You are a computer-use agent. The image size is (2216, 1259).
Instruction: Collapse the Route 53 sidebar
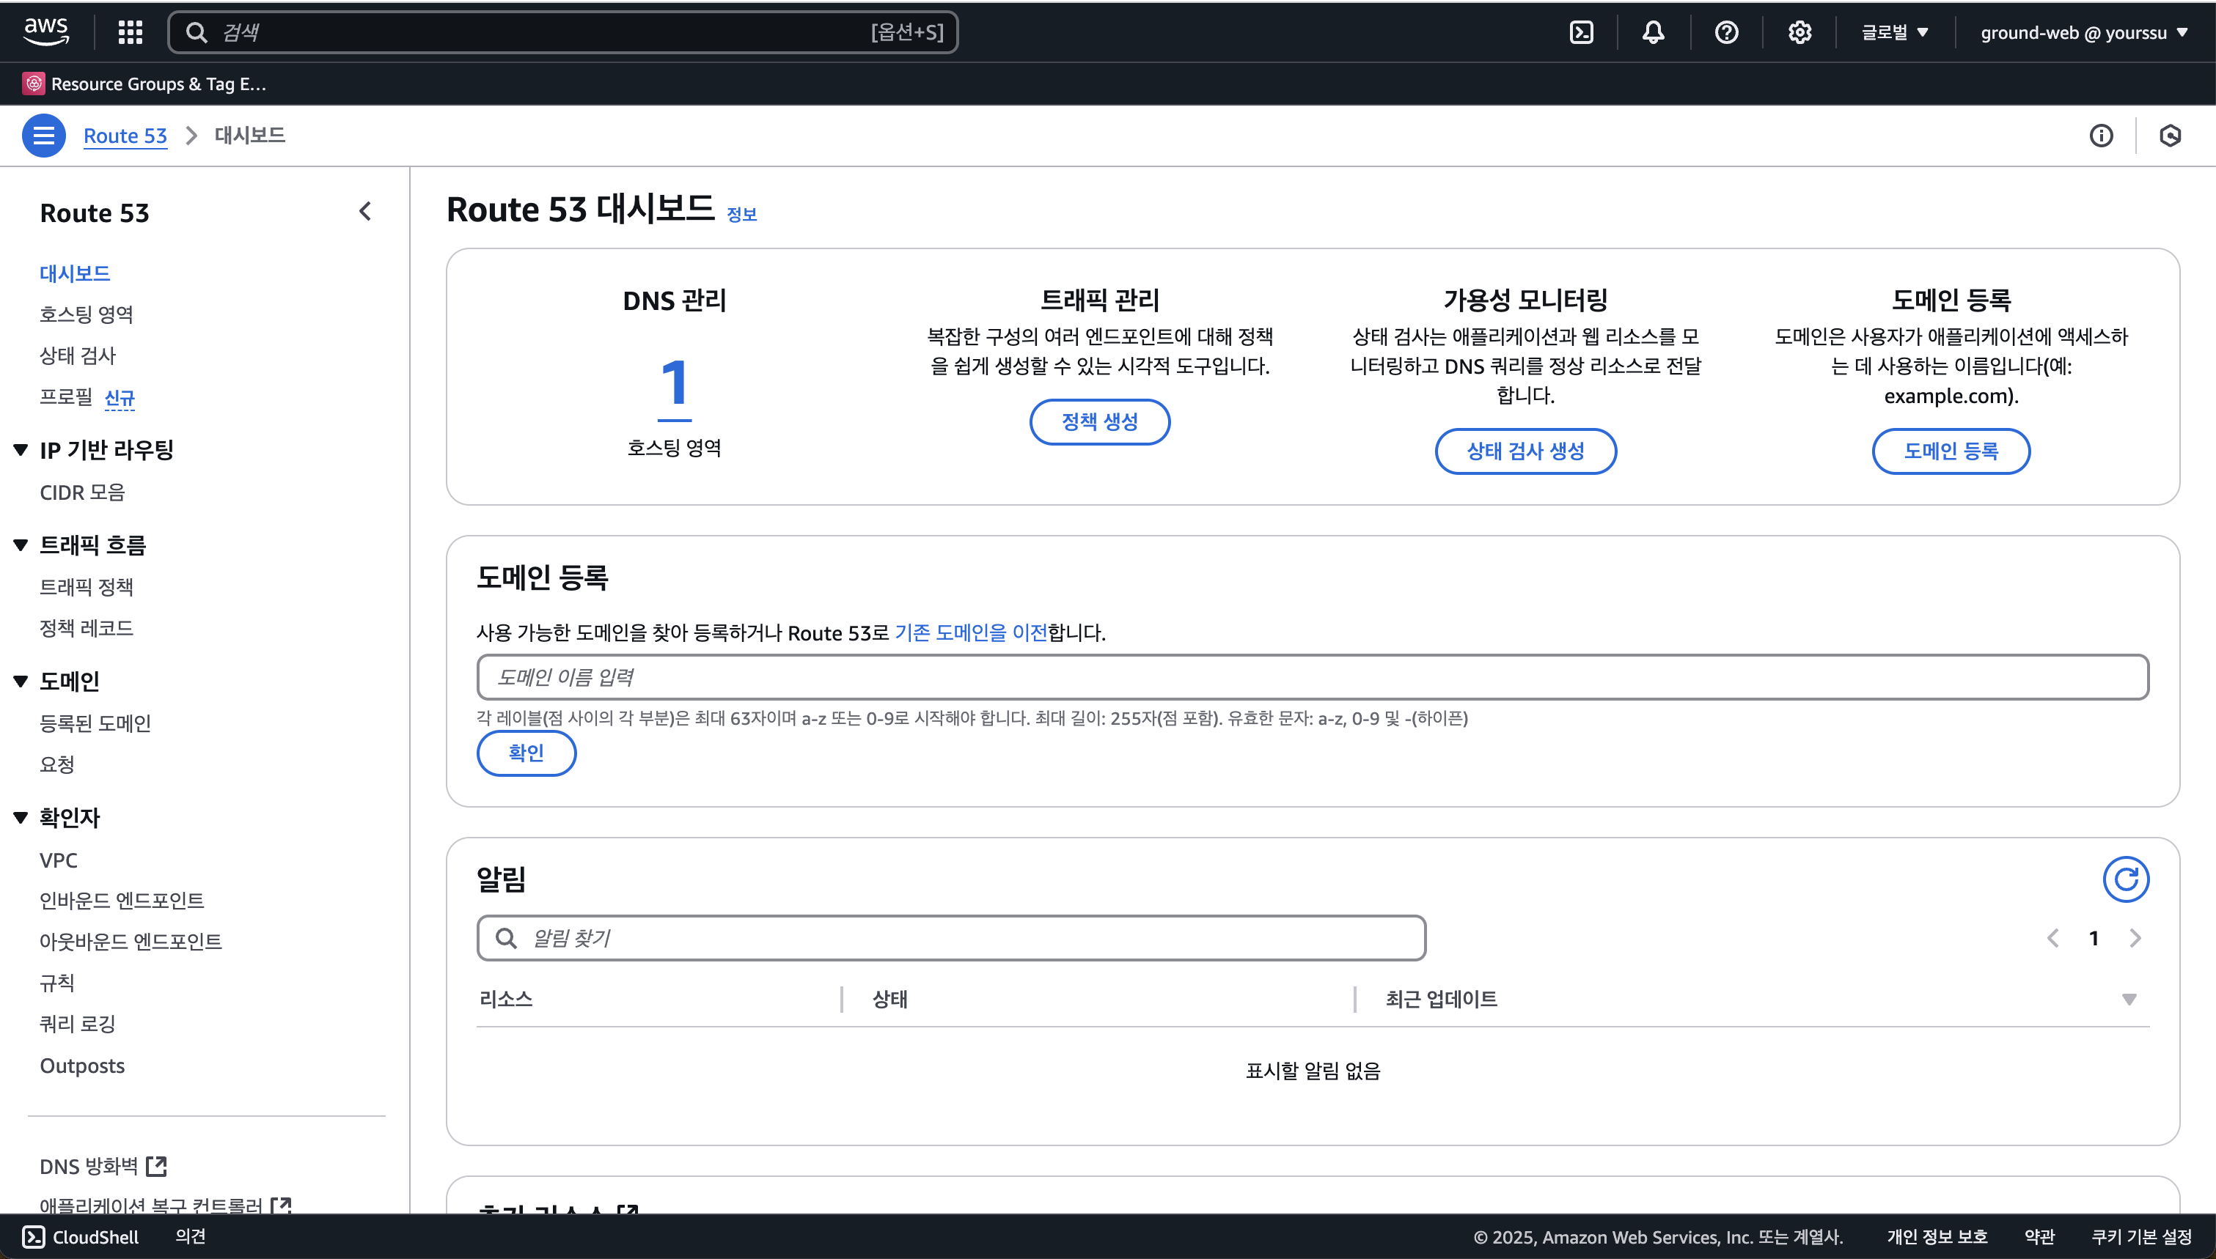pyautogui.click(x=365, y=212)
